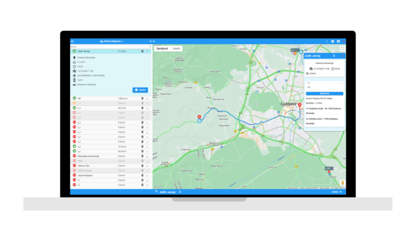Expand the KP device row
Viewport: 416px width, 234px height.
(x=147, y=99)
